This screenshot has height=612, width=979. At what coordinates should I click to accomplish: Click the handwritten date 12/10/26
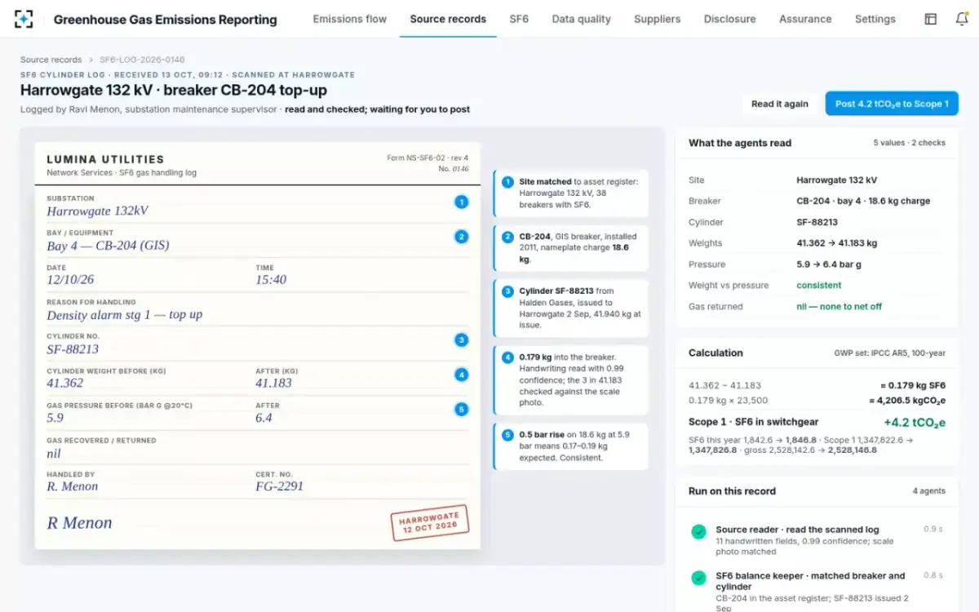click(73, 280)
